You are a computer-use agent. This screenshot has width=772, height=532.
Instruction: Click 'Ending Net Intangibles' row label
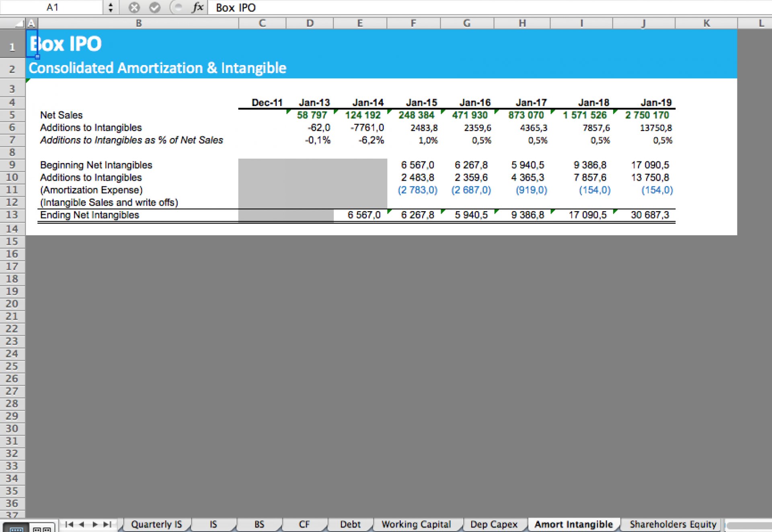[x=89, y=215]
